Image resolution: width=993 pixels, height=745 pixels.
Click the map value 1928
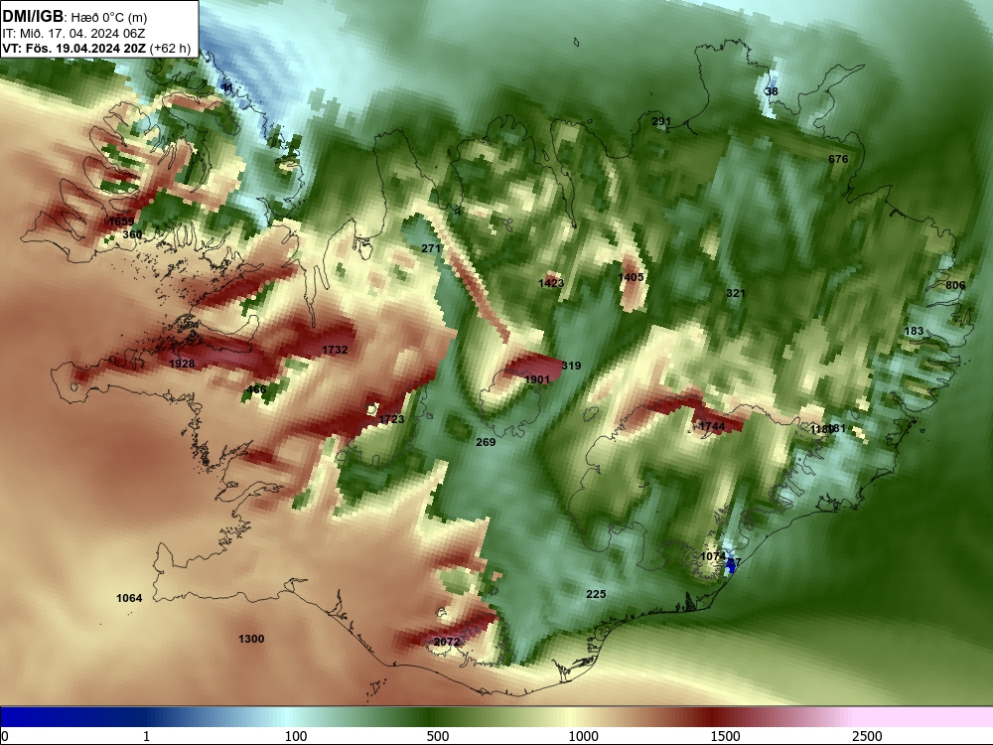(x=182, y=364)
